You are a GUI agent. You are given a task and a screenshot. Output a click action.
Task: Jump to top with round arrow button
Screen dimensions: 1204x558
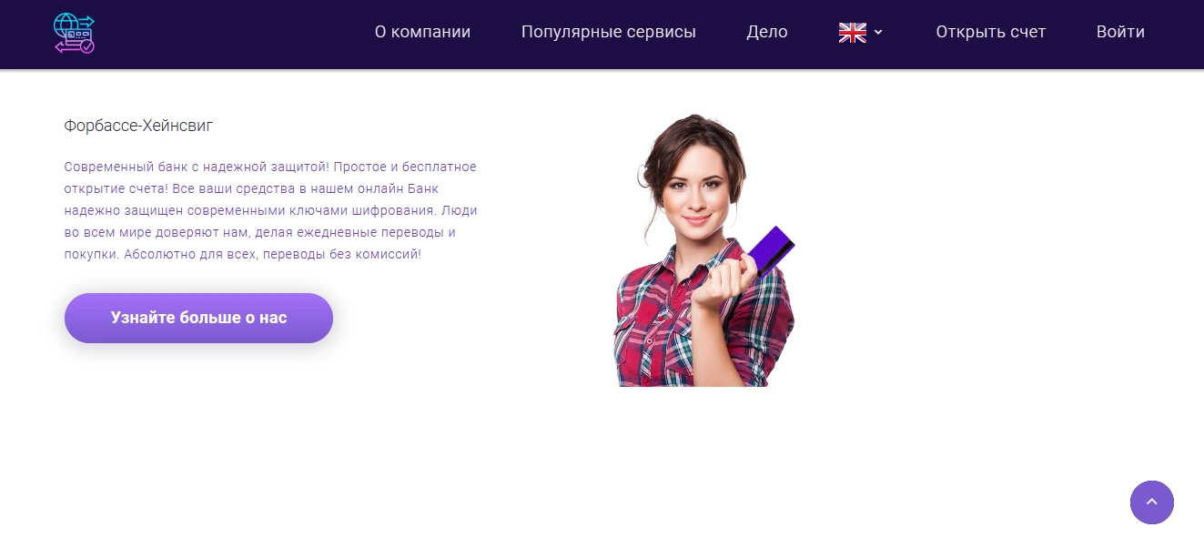1152,502
